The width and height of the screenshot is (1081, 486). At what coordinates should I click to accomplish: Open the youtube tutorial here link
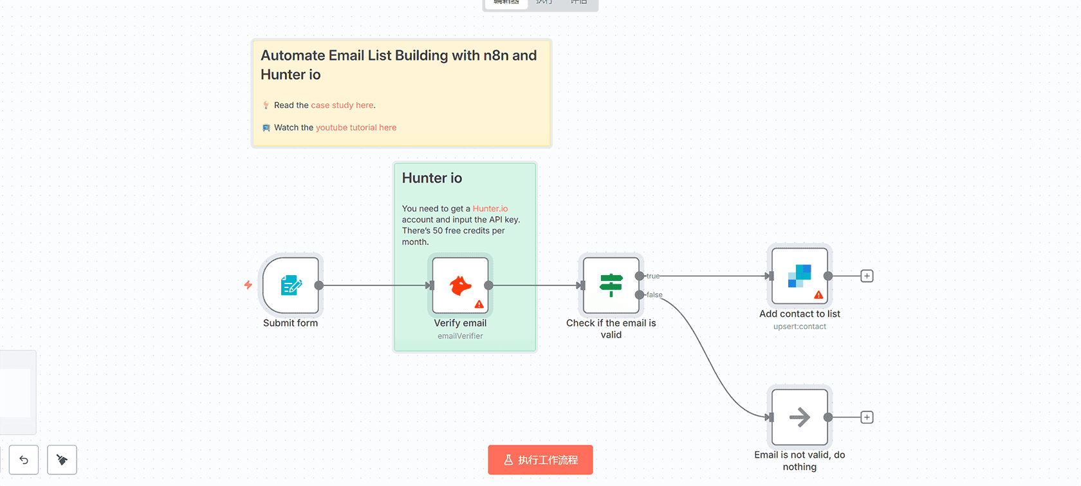pos(356,128)
